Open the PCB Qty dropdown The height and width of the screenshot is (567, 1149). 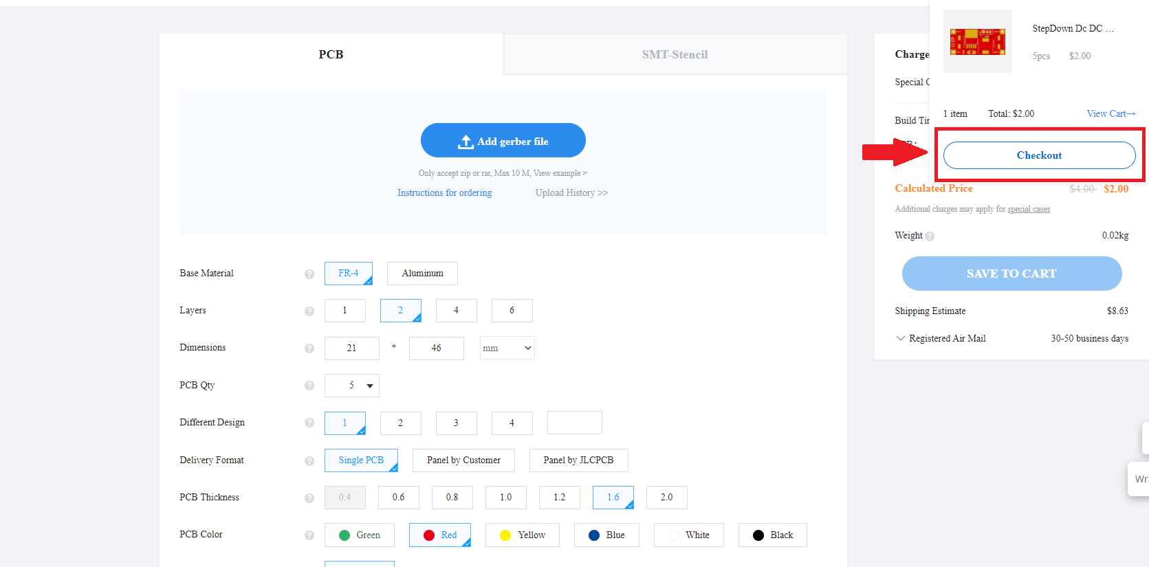(352, 386)
